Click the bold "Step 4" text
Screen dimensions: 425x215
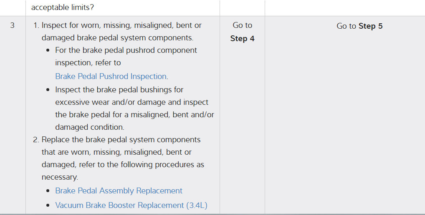(x=242, y=39)
